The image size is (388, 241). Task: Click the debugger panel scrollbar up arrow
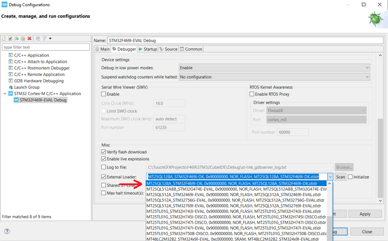pyautogui.click(x=380, y=55)
